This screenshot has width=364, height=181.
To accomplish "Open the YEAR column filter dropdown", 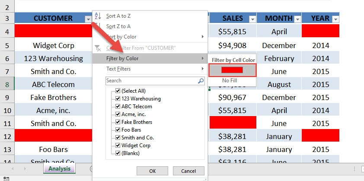I will click(335, 19).
